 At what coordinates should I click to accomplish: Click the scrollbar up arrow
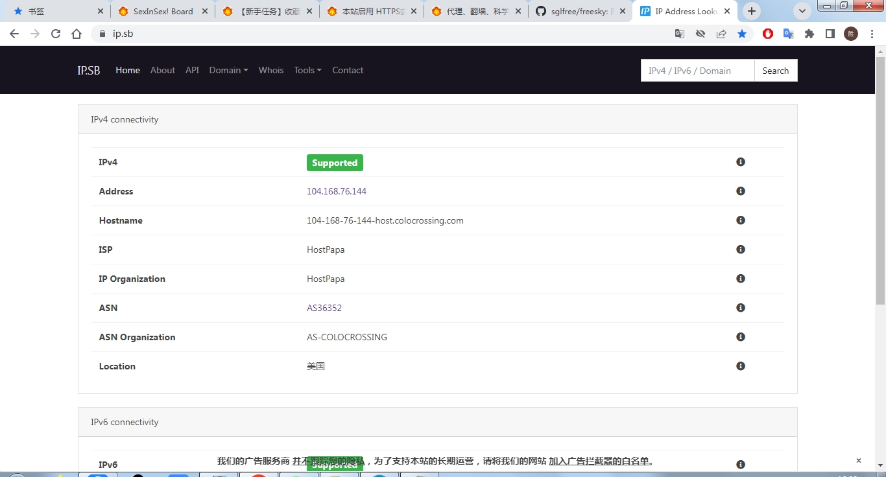point(880,52)
